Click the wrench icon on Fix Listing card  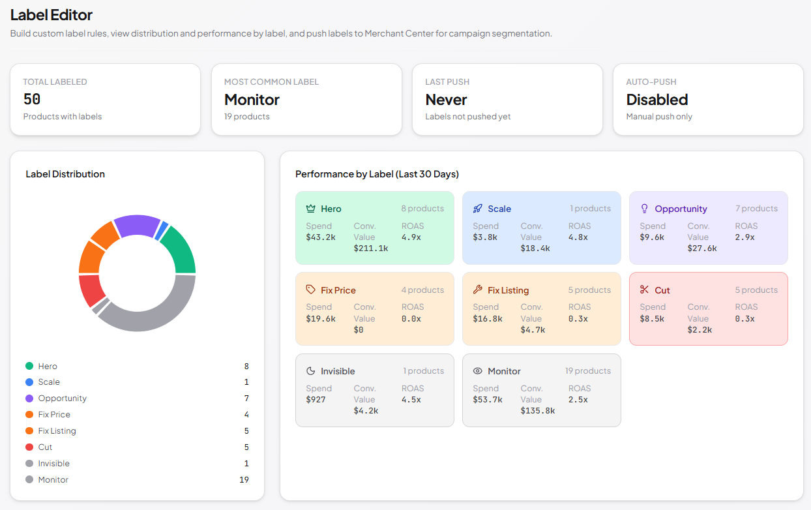pos(478,290)
